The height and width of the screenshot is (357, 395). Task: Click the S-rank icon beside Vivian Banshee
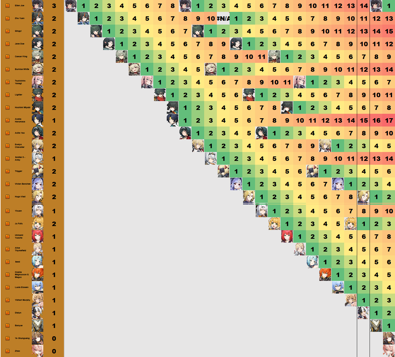pyautogui.click(x=8, y=184)
